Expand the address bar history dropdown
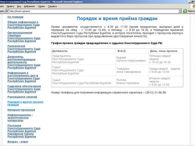195x146 pixels. [180, 11]
